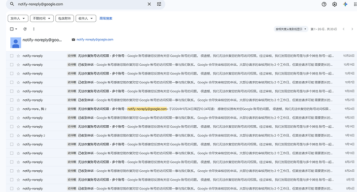Image resolution: width=357 pixels, height=192 pixels.
Task: Open the 不限时间 date filter dropdown
Action: click(x=42, y=19)
